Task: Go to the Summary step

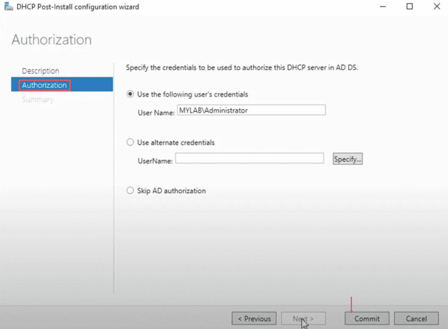Action: coord(38,99)
